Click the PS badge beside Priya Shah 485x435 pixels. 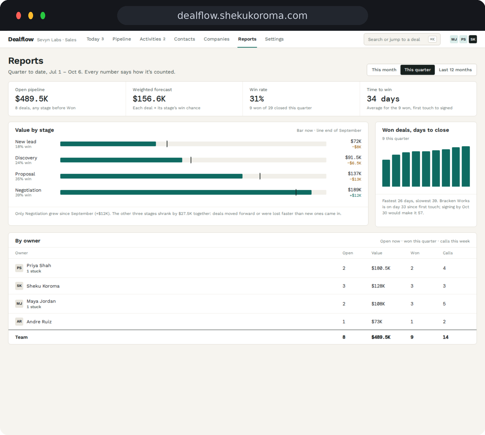[19, 268]
